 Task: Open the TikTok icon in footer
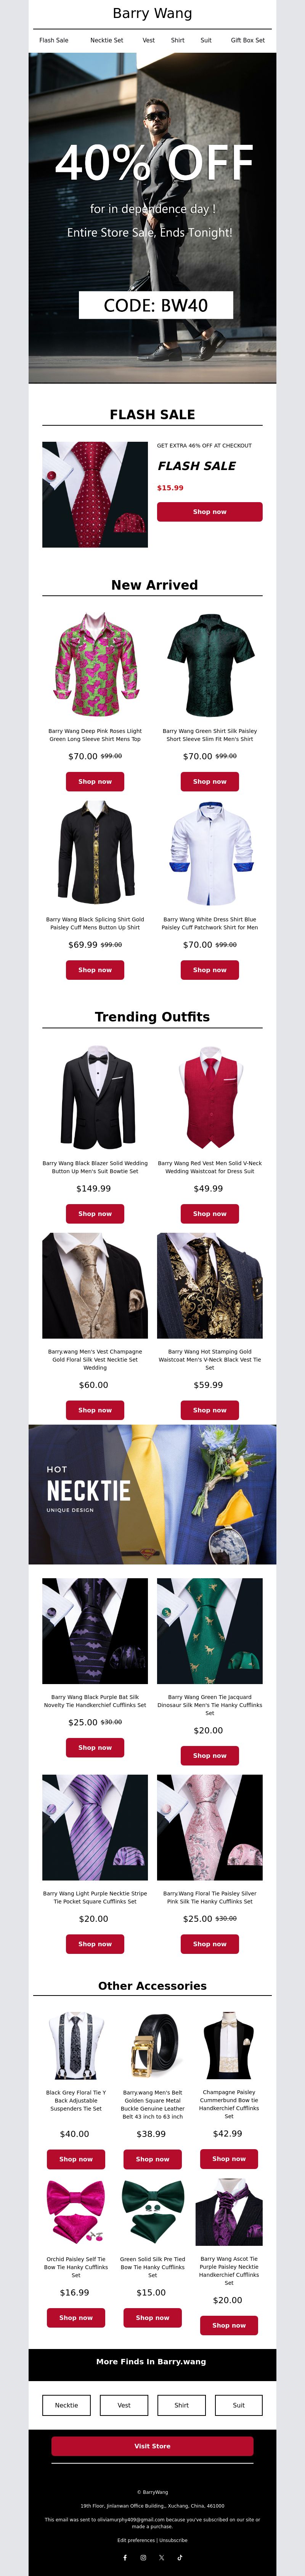tap(180, 2557)
